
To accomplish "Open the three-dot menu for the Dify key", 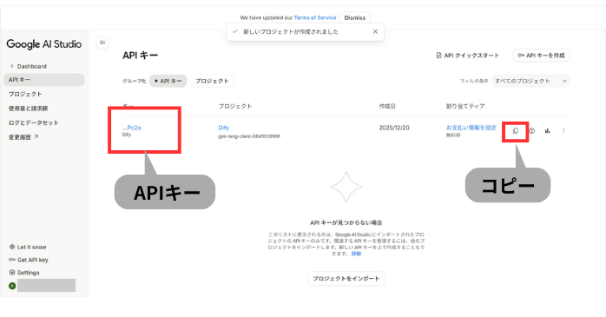I will click(x=563, y=131).
